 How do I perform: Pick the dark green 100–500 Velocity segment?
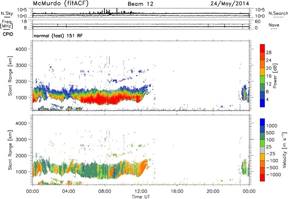click(x=262, y=136)
